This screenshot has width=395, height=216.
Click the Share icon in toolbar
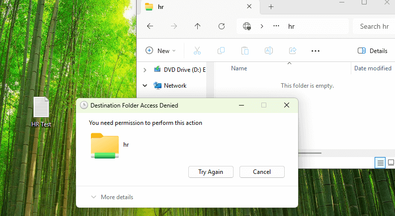(293, 51)
